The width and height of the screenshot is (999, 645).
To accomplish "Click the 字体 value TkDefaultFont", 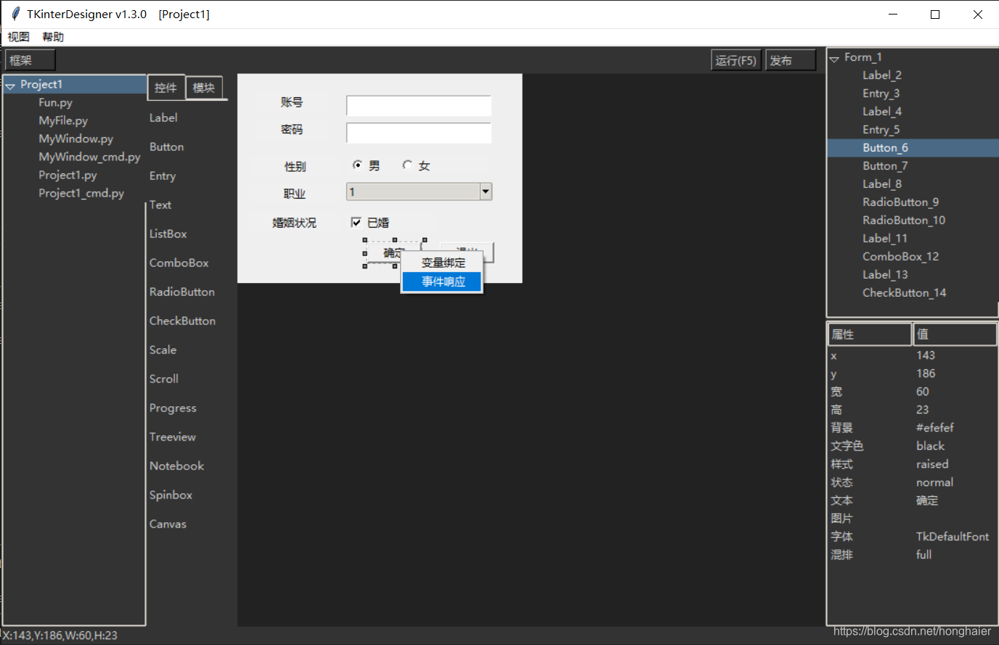I will point(953,537).
